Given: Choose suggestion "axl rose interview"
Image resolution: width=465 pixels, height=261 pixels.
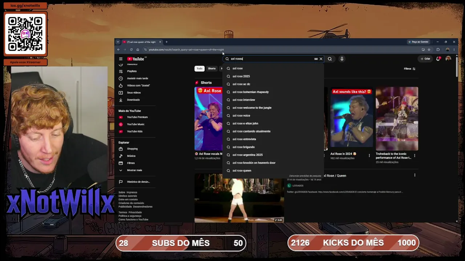Looking at the screenshot, I should pyautogui.click(x=273, y=100).
